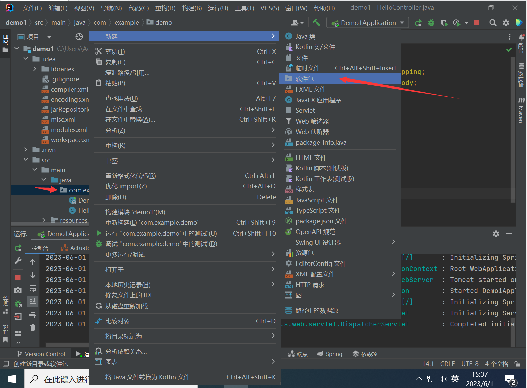Toggle scroll to end in console

tap(33, 301)
